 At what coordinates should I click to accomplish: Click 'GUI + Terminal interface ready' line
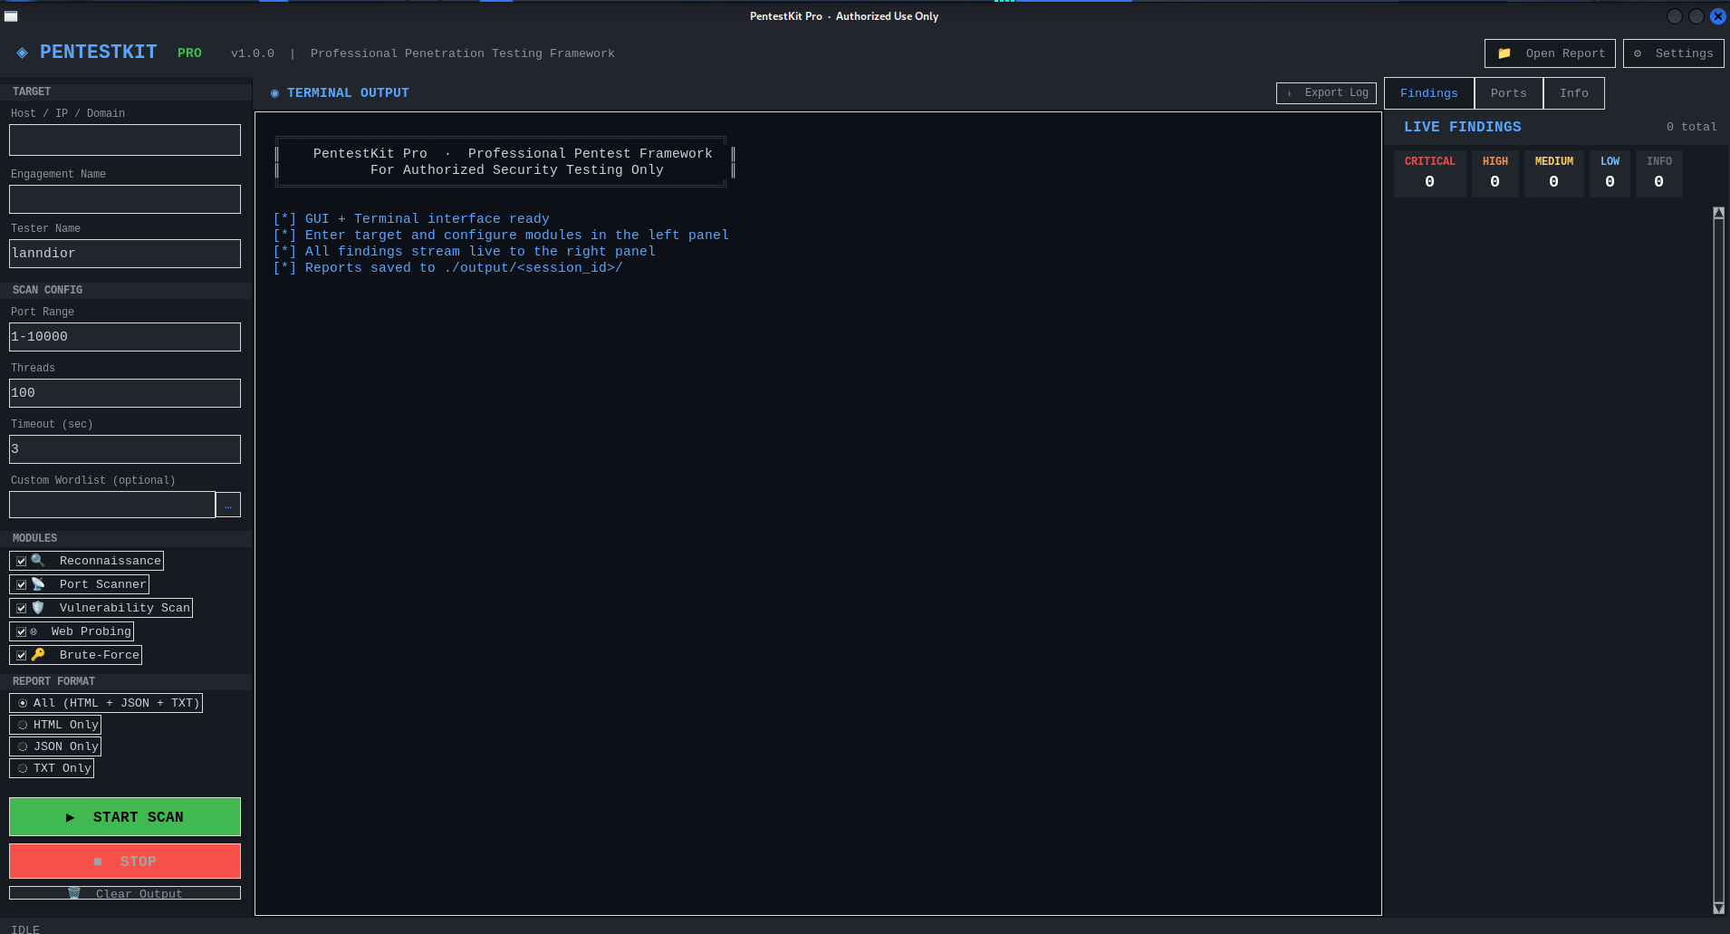pyautogui.click(x=411, y=219)
